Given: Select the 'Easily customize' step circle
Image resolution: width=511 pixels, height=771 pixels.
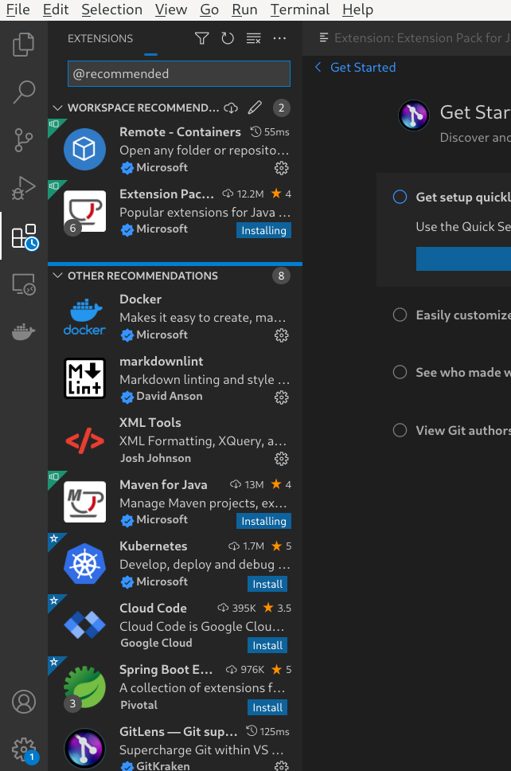Looking at the screenshot, I should (400, 315).
